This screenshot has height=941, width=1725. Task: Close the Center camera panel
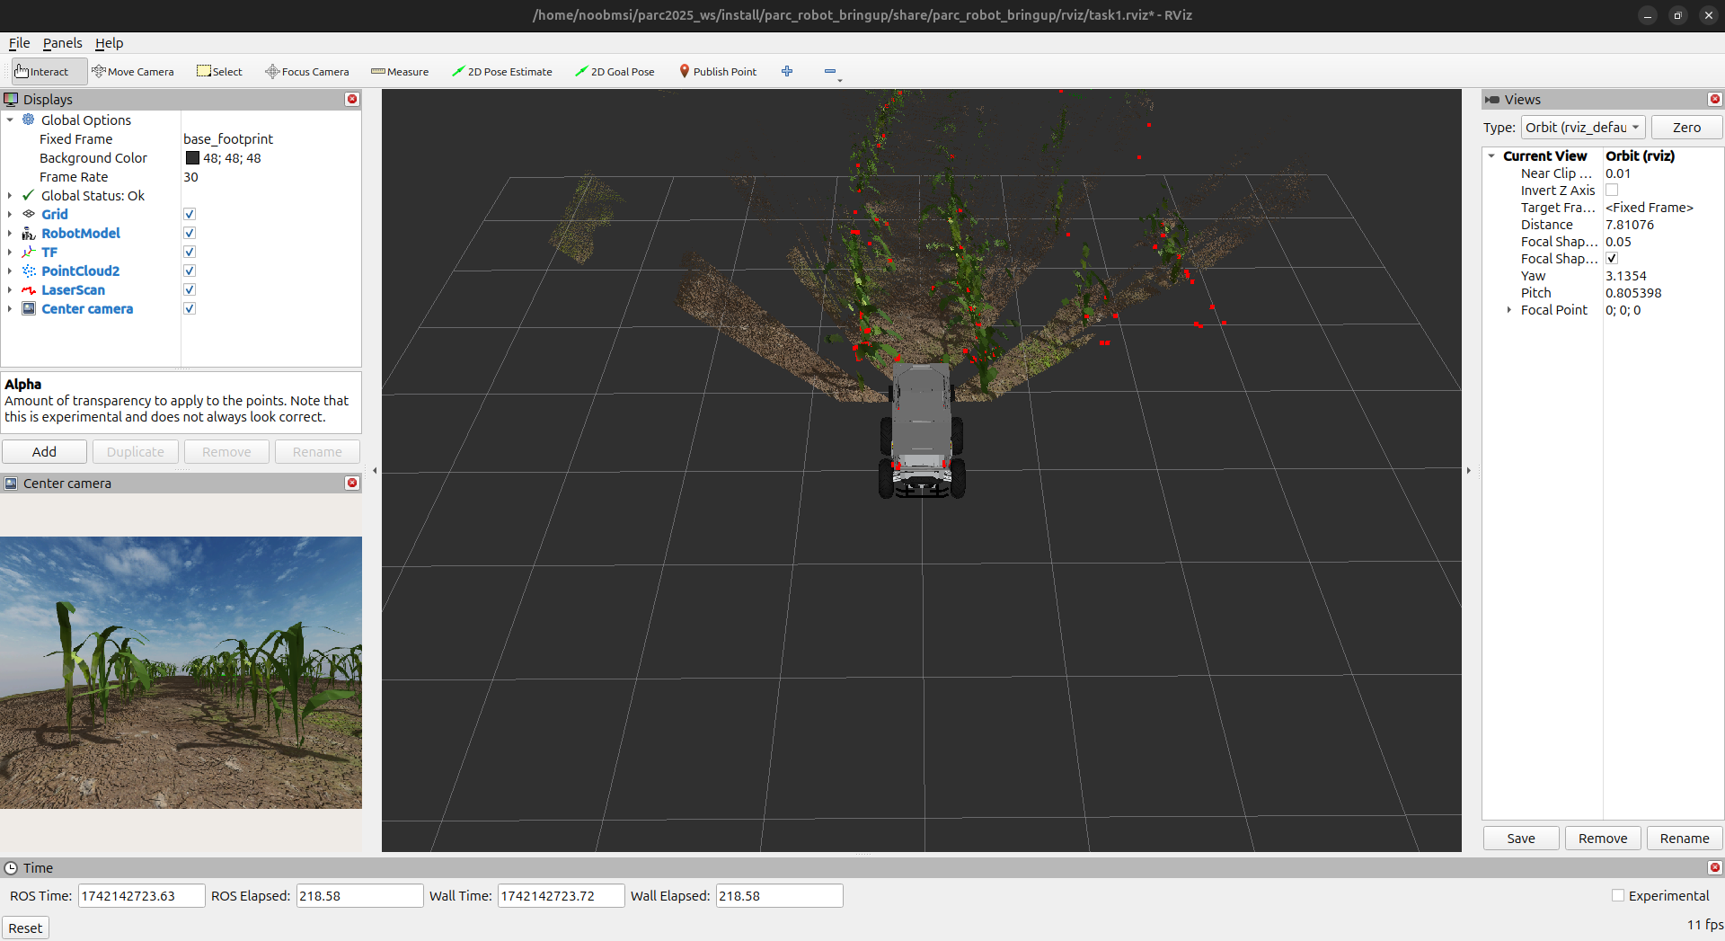click(352, 484)
